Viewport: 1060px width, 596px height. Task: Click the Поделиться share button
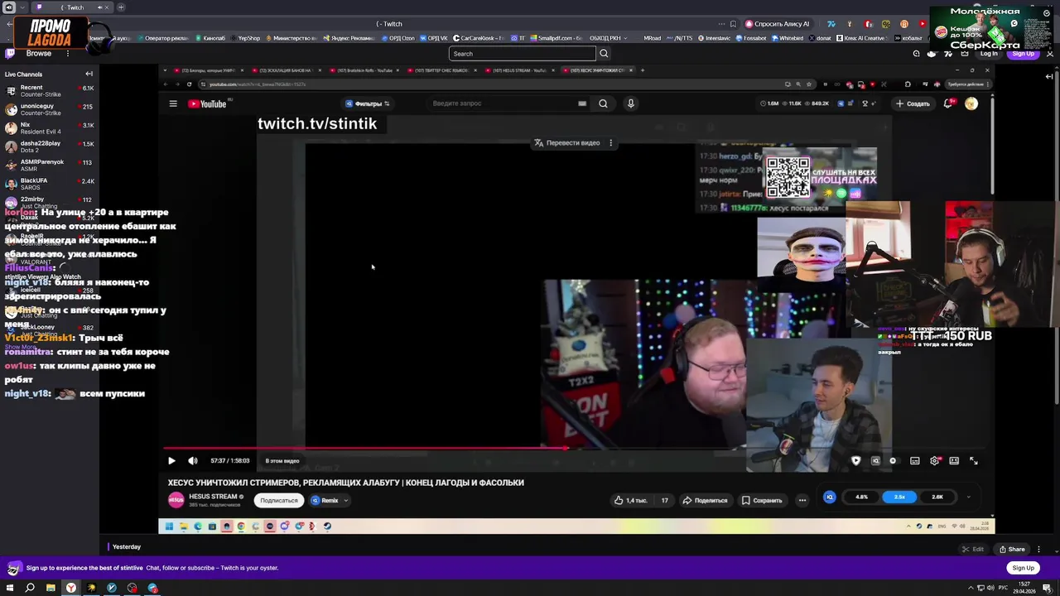[705, 500]
